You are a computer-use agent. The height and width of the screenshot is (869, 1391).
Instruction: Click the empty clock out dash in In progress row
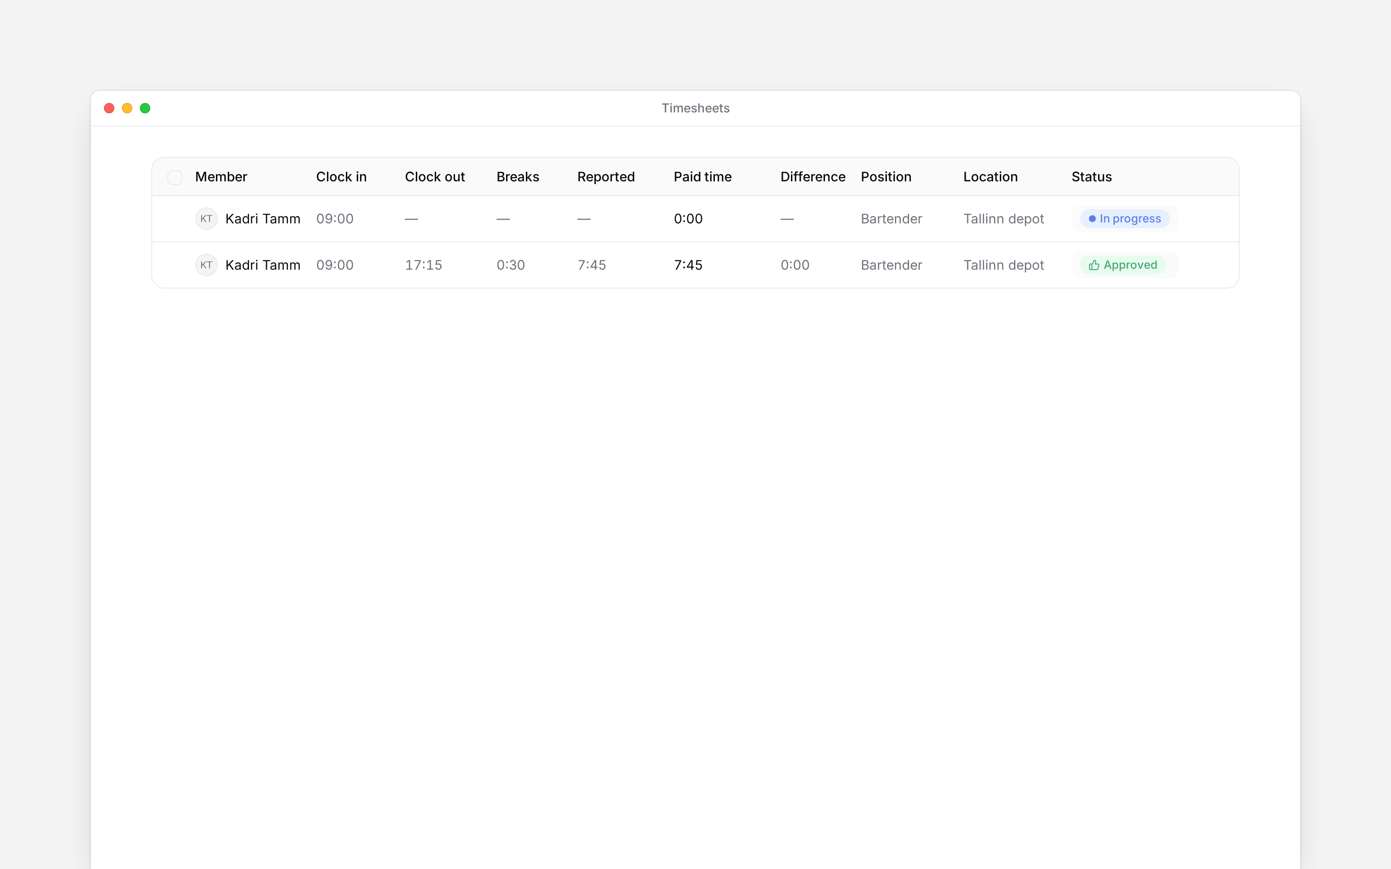coord(412,219)
